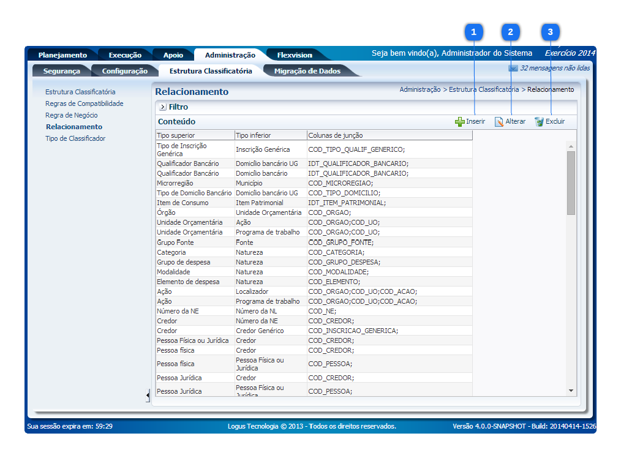Expand the Filtro panel

162,107
